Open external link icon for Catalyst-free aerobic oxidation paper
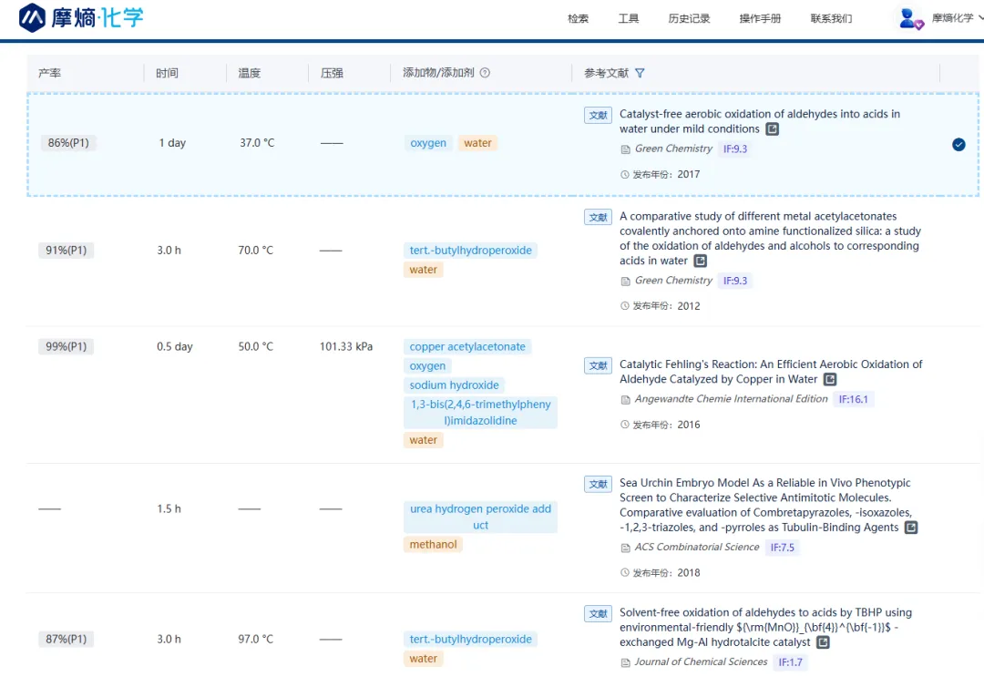Screen dimensions: 984x677 point(772,129)
